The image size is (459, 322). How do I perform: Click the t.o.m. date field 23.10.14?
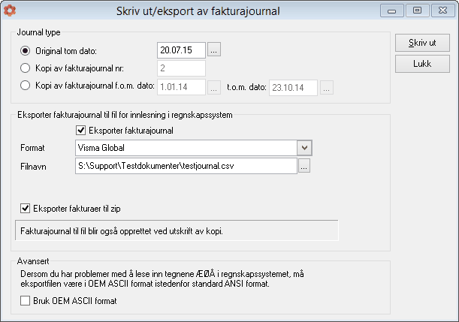click(293, 88)
